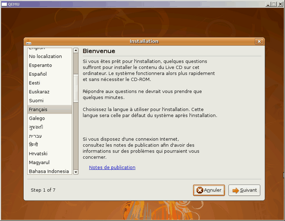
Task: Select Eesti in the language list
Action: [50, 83]
